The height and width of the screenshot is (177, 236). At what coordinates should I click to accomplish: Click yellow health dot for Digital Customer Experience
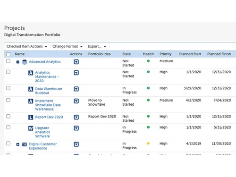148,143
